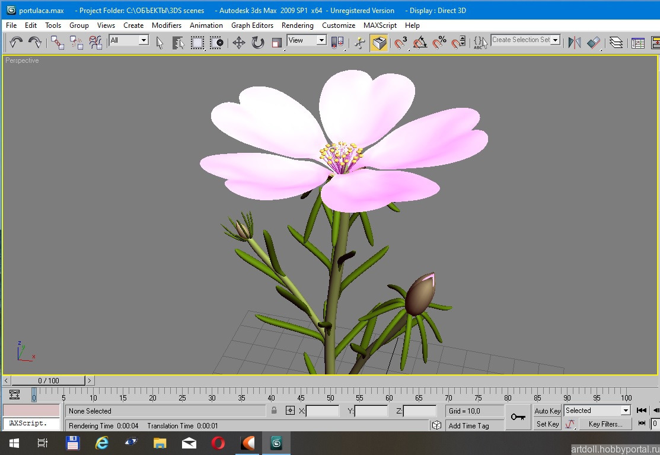Toggle the Selection Lock padlock

274,411
